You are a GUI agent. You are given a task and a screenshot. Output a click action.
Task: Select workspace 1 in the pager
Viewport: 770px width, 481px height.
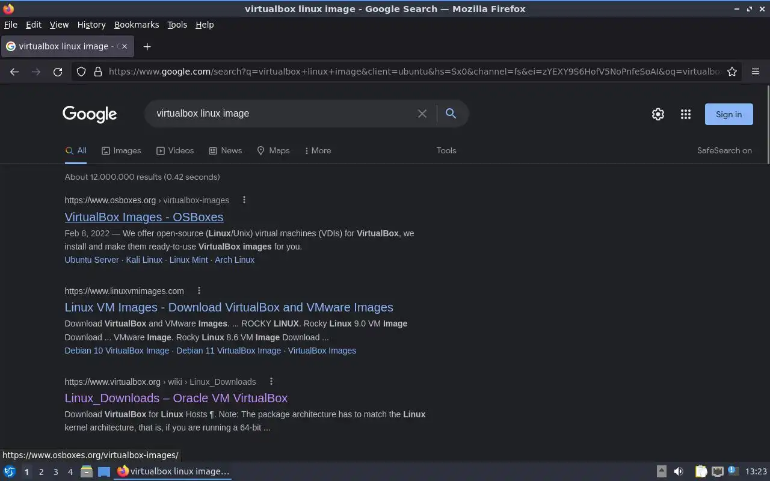point(26,472)
